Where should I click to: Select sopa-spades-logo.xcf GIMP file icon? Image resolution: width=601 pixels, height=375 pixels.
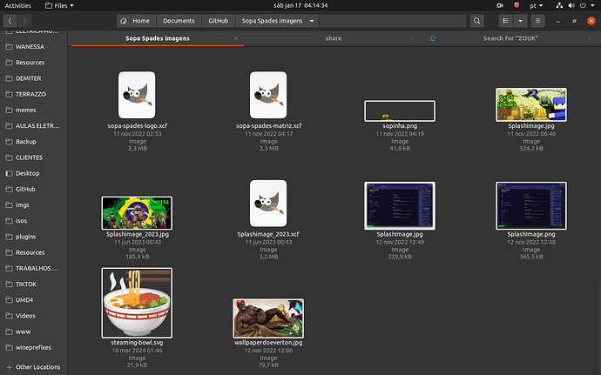pyautogui.click(x=137, y=95)
